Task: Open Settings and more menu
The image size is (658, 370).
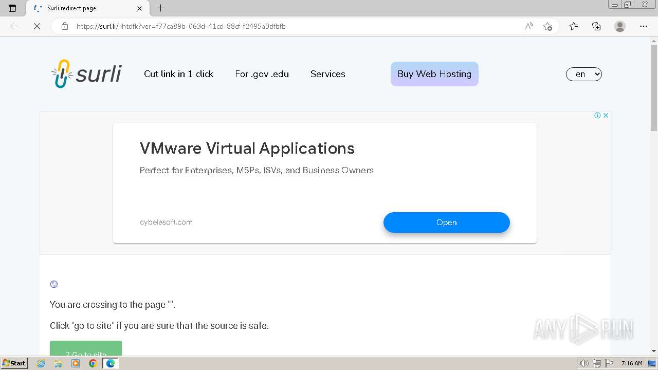Action: (644, 26)
